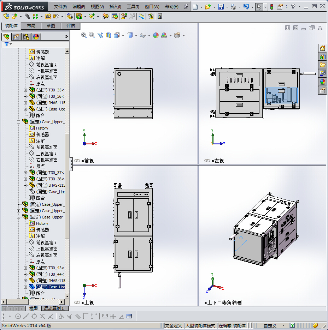Click the Assembly Features icon

click(79, 16)
